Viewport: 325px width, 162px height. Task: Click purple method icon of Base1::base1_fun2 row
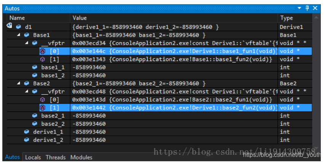point(43,59)
